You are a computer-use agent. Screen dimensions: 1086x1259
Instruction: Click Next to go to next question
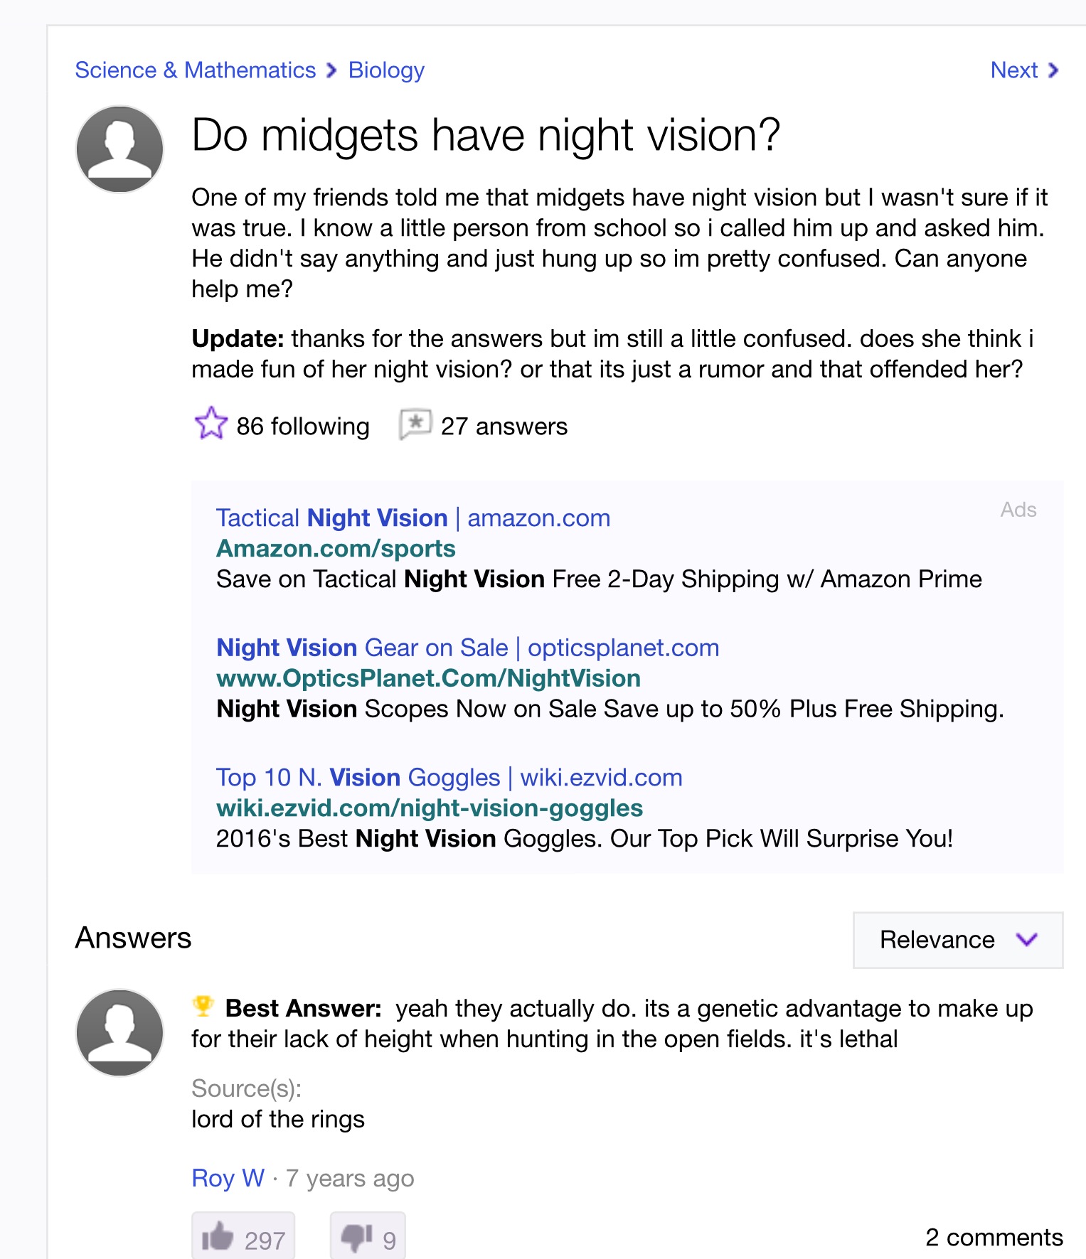click(1012, 70)
